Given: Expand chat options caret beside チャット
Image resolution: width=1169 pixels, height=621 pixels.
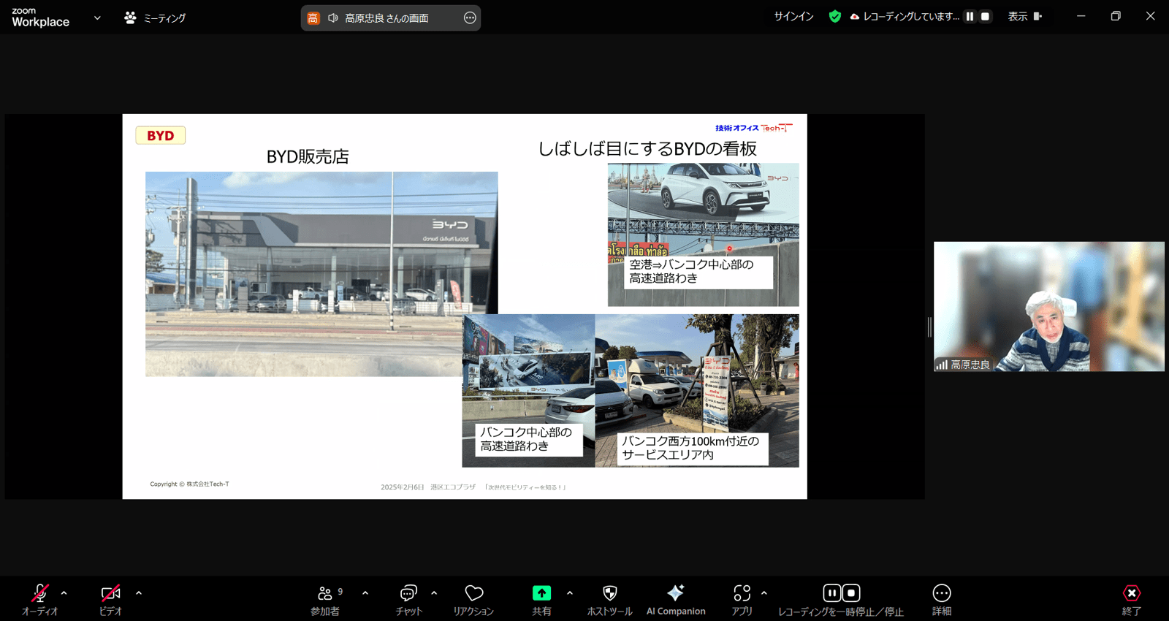Looking at the screenshot, I should click(x=434, y=593).
